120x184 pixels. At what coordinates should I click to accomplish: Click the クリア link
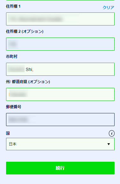(x=109, y=8)
